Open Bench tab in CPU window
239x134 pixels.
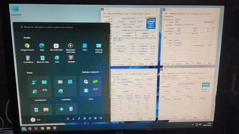tap(141, 14)
